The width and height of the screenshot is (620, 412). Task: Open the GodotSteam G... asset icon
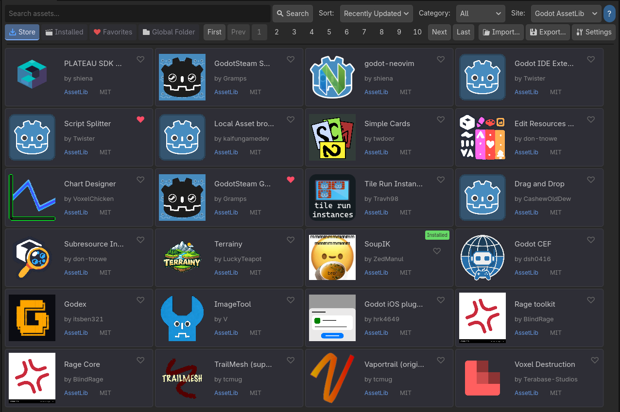(x=182, y=198)
